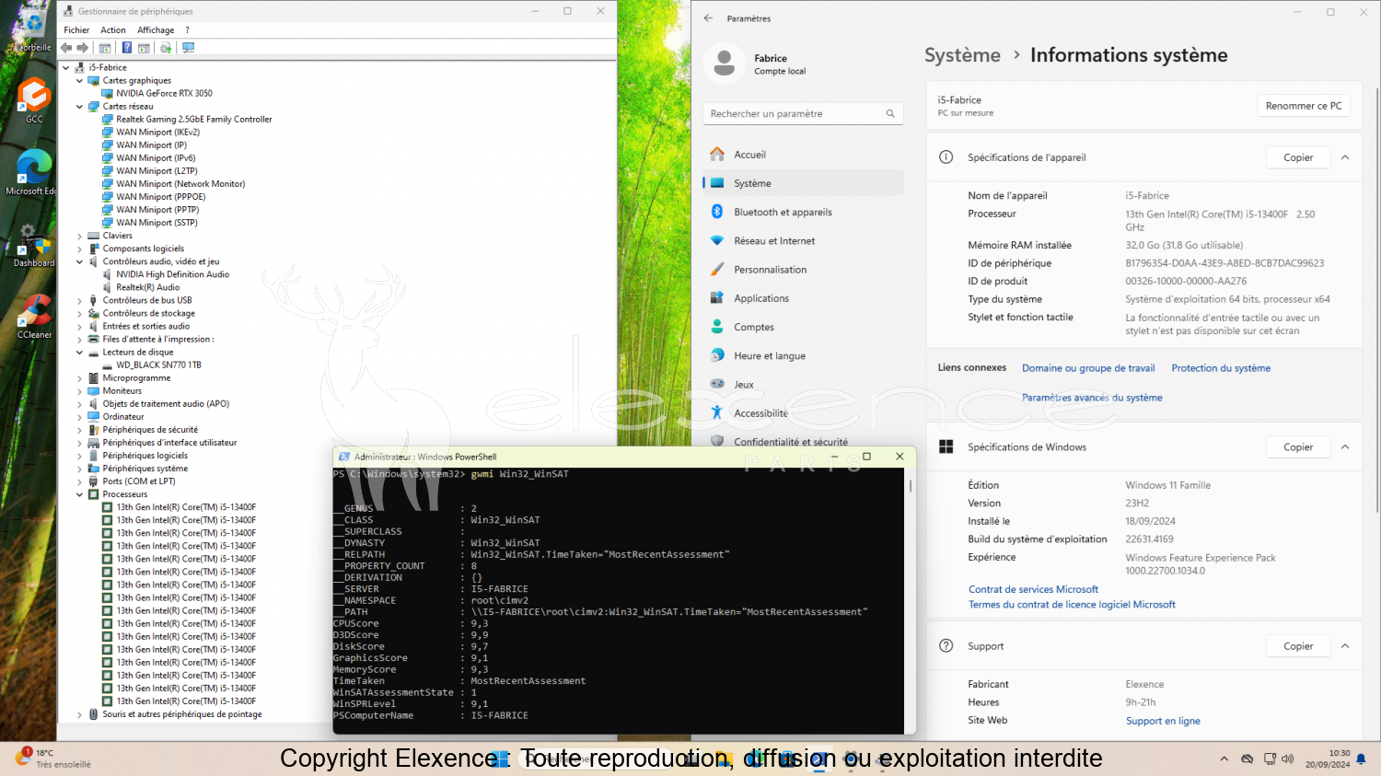Screen dimensions: 1381x776
Task: Click the Rechercher un paramètre search field
Action: pyautogui.click(x=803, y=113)
